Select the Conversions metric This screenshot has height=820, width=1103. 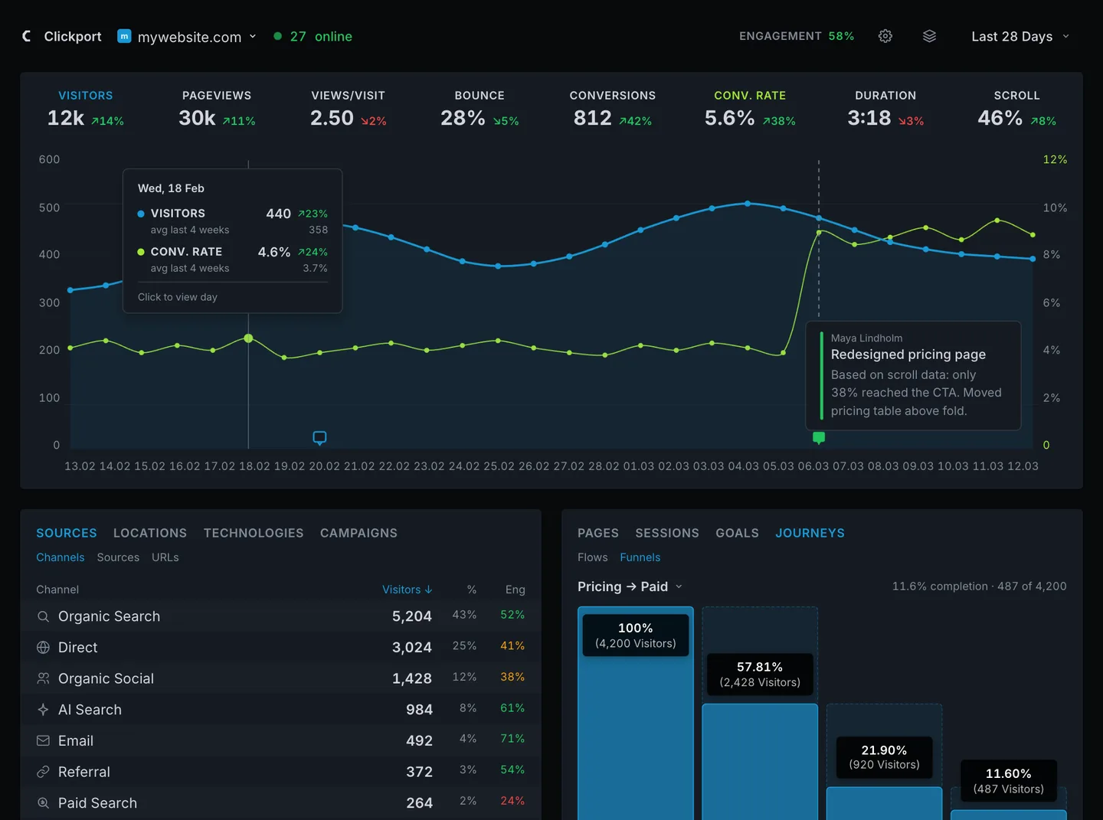click(x=613, y=109)
